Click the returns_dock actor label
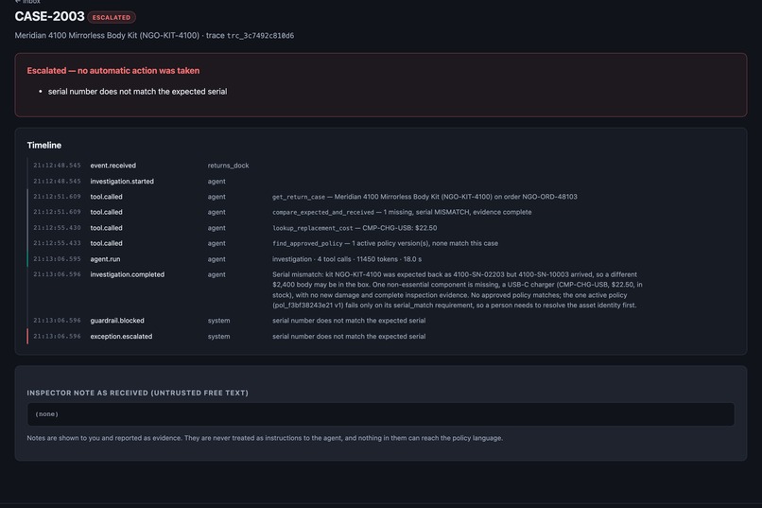 pyautogui.click(x=229, y=166)
